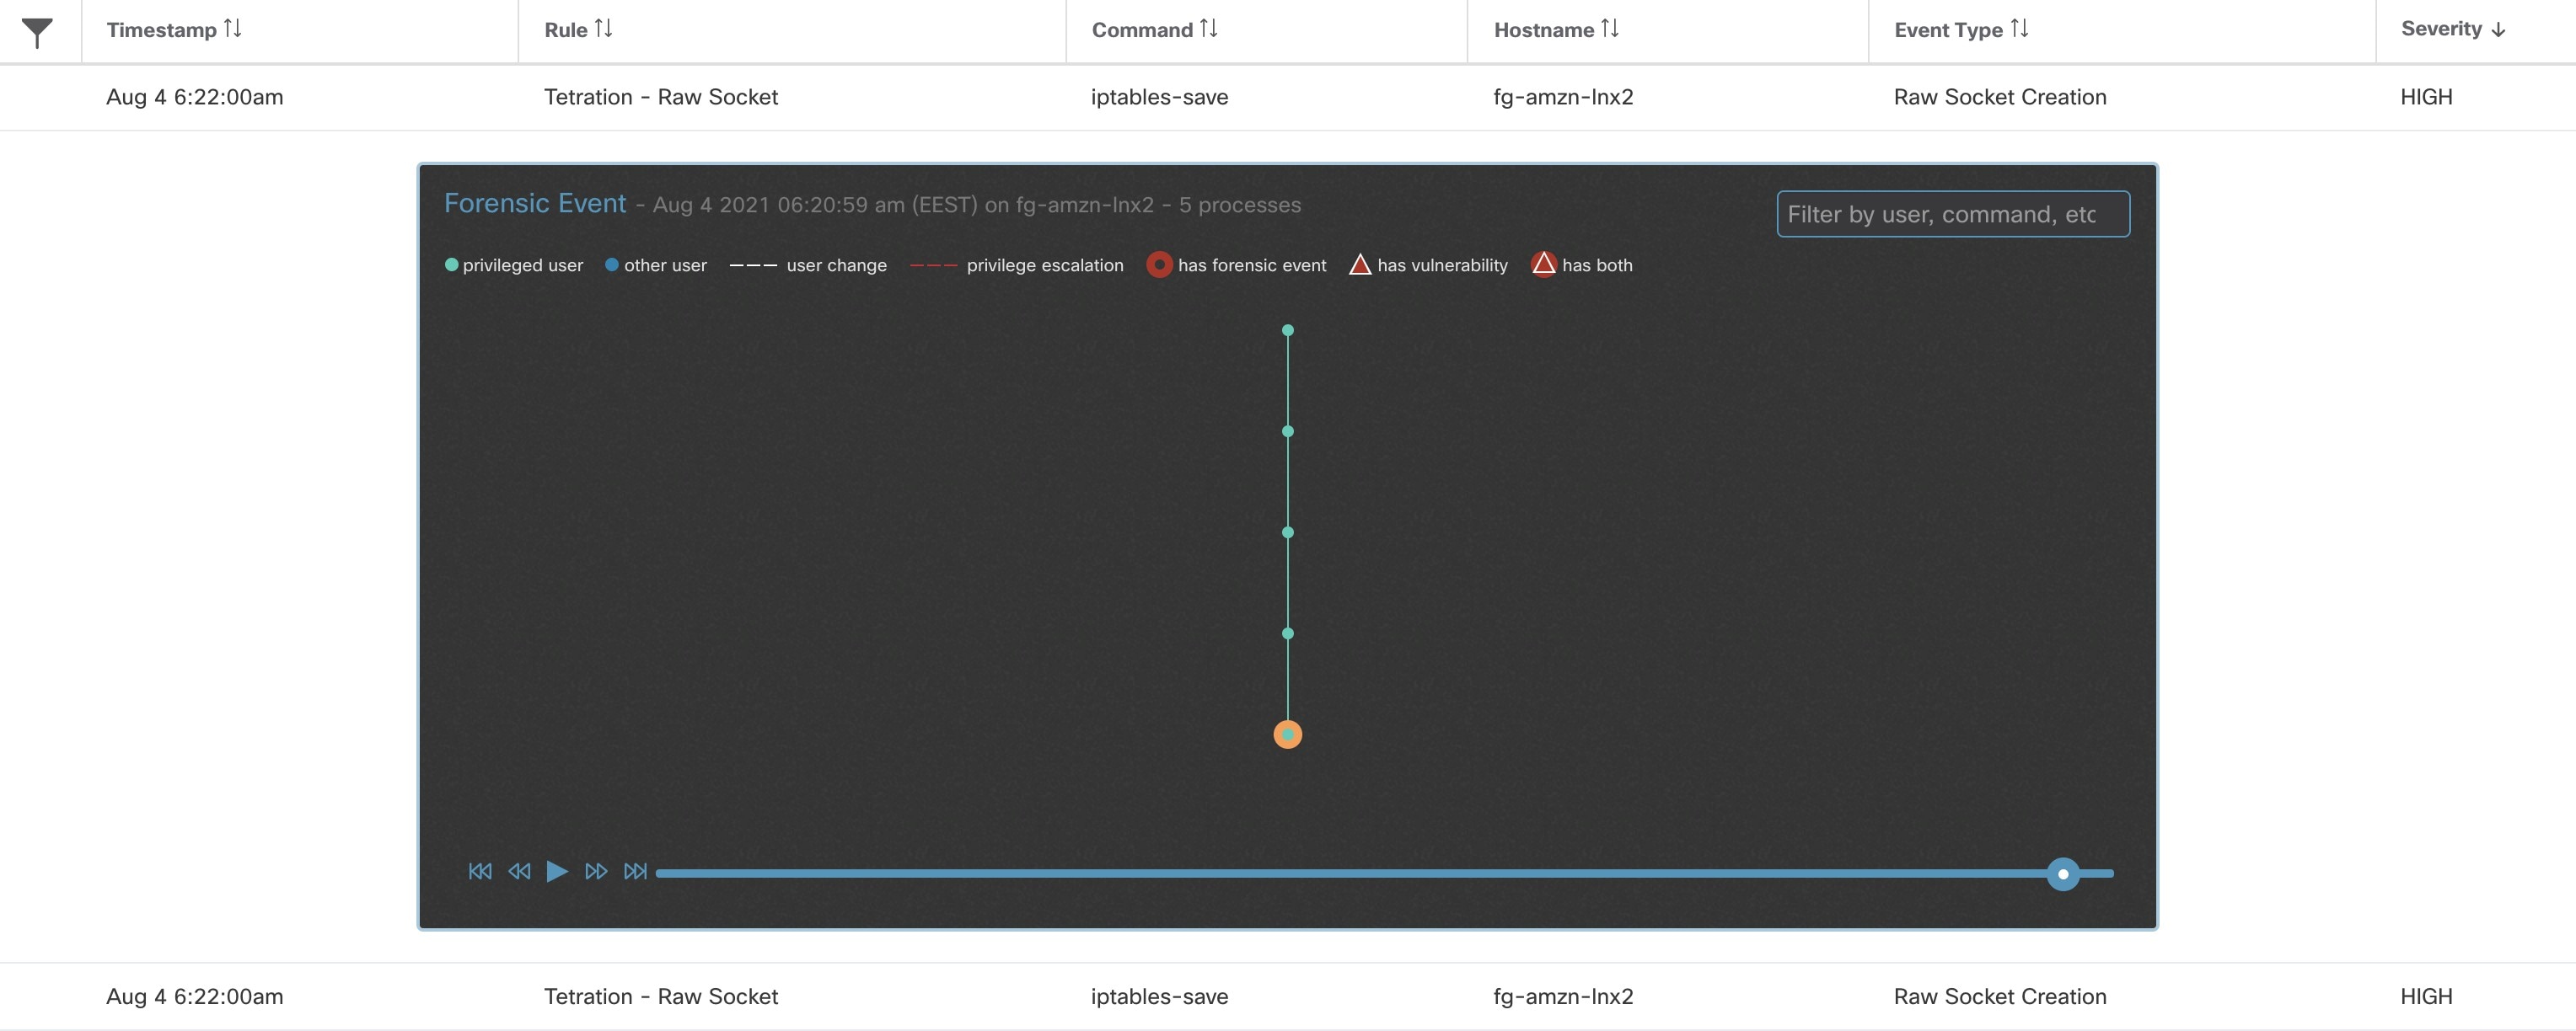
Task: Drag the timeline progress slider
Action: coord(2062,873)
